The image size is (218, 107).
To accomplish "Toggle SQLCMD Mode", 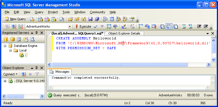I will pyautogui.click(x=154, y=26).
